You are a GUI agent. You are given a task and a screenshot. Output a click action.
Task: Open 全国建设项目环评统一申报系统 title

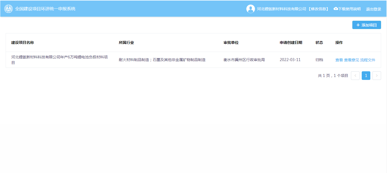pos(45,9)
